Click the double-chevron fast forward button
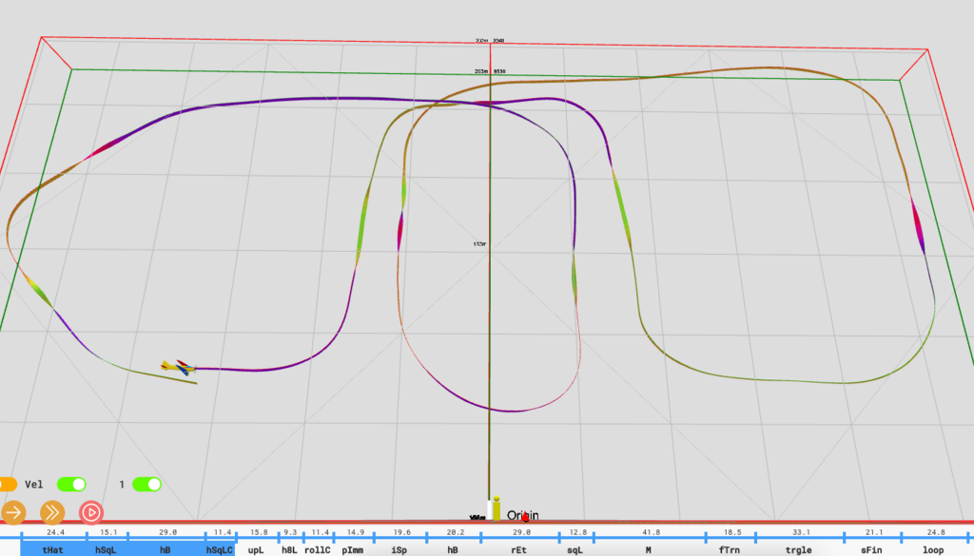The image size is (974, 556). click(x=52, y=512)
